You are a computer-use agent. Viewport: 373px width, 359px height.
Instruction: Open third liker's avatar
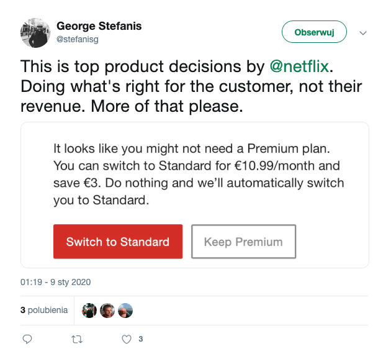pyautogui.click(x=125, y=311)
